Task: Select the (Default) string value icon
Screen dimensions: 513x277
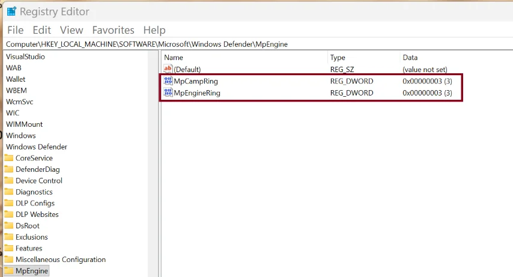Action: tap(168, 68)
